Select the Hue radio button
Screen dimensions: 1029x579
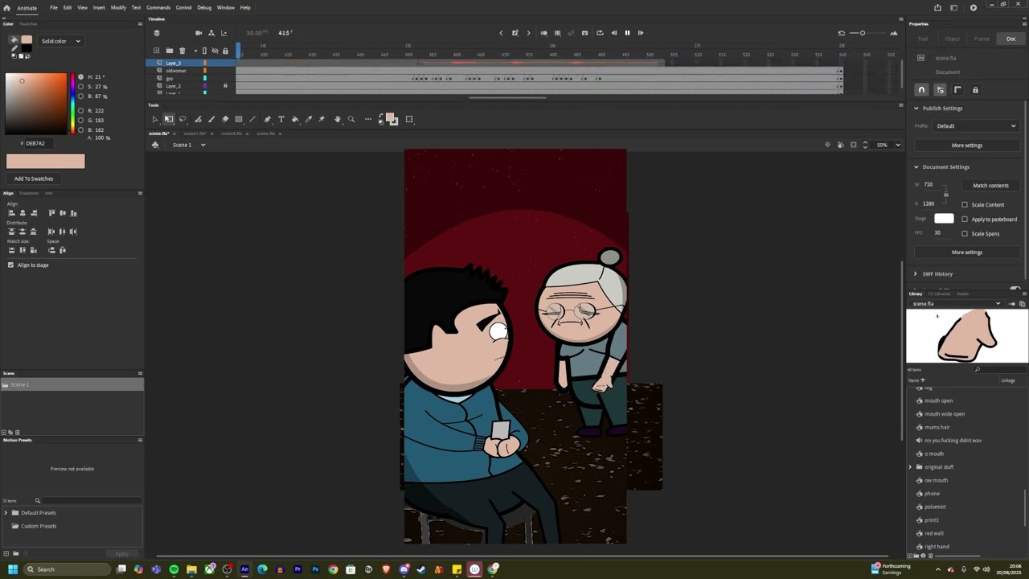[80, 77]
